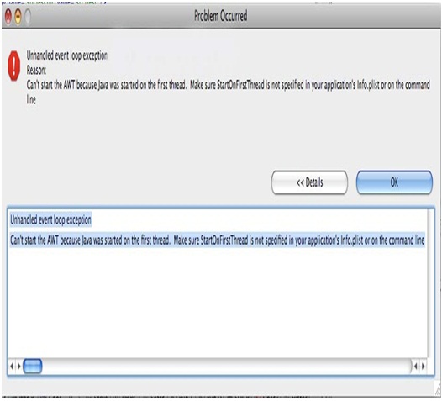Click the gray disabled zoom window button
The width and height of the screenshot is (442, 401).
click(28, 16)
